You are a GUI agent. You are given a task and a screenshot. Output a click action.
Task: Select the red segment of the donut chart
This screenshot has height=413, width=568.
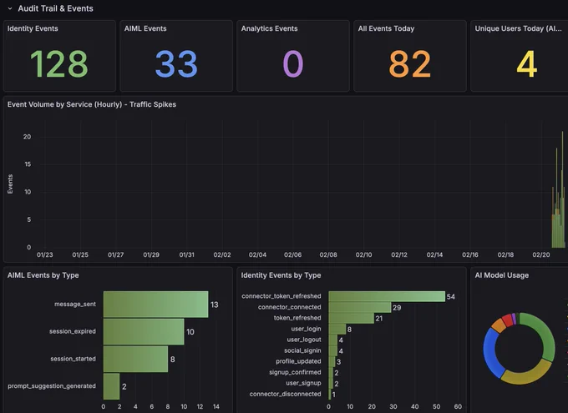[x=508, y=320]
